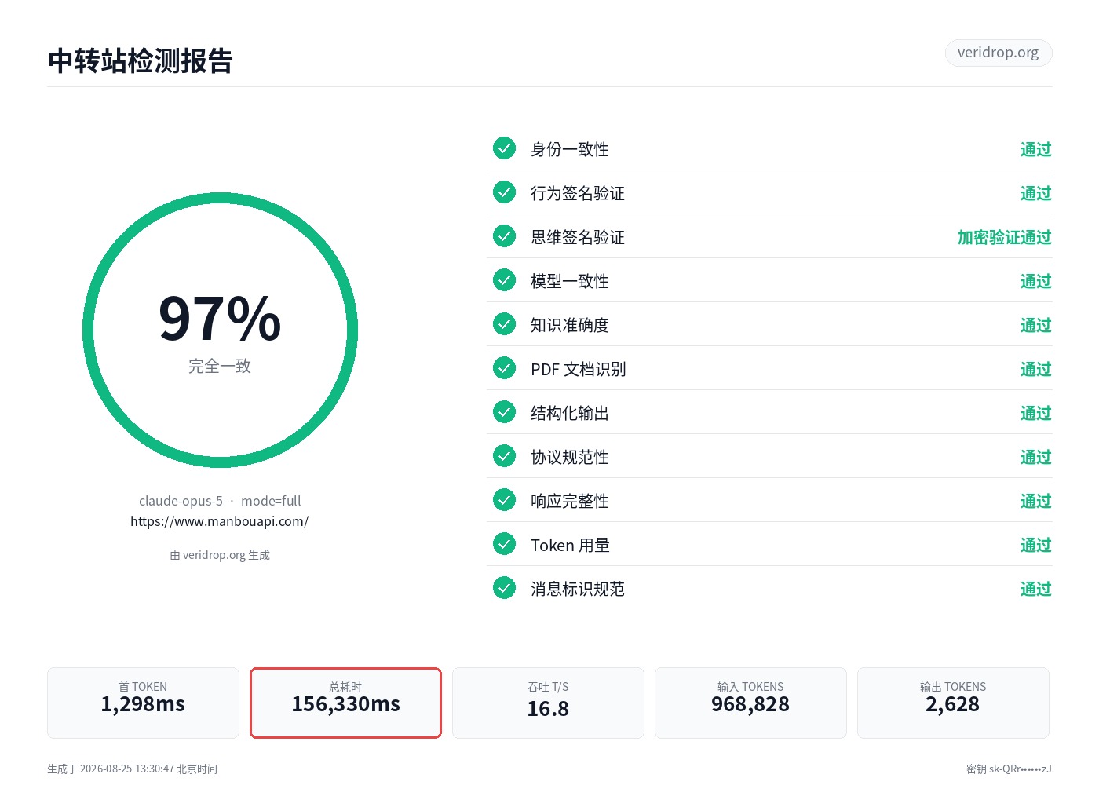Click the 吞吐 T/S 16.8 card
Screen dimensions: 1099x785
click(x=548, y=703)
